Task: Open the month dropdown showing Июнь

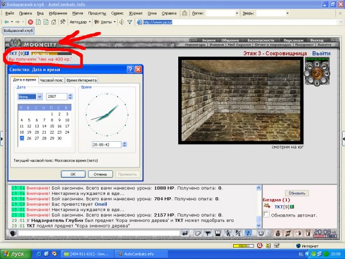Action: pos(39,97)
